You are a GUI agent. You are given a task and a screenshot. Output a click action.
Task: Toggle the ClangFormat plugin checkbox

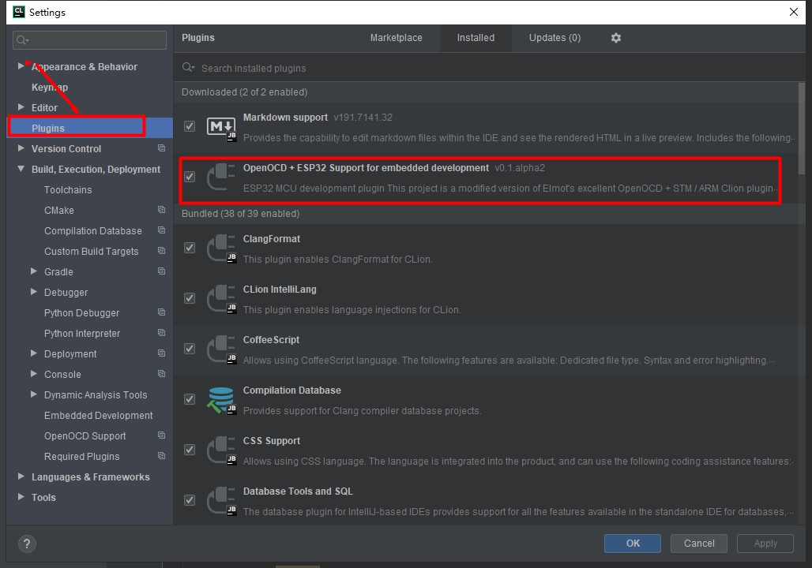pyautogui.click(x=190, y=248)
